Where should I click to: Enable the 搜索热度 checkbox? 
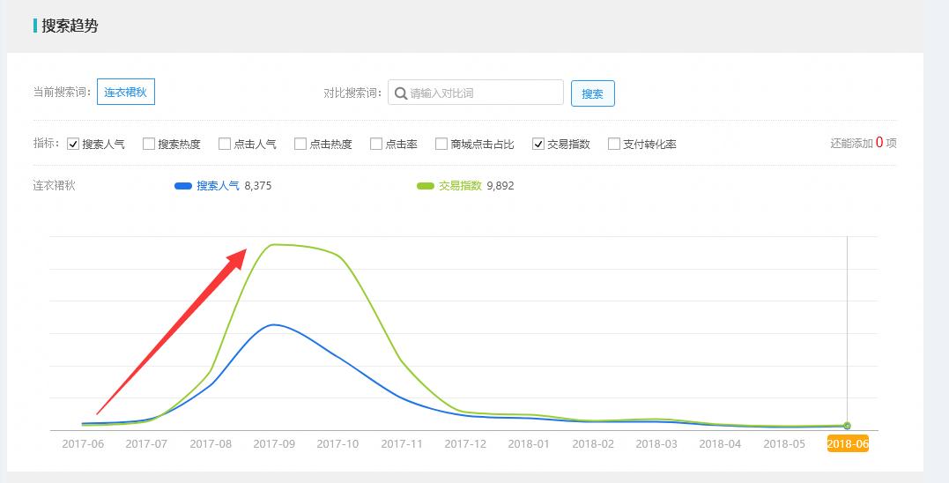point(149,144)
